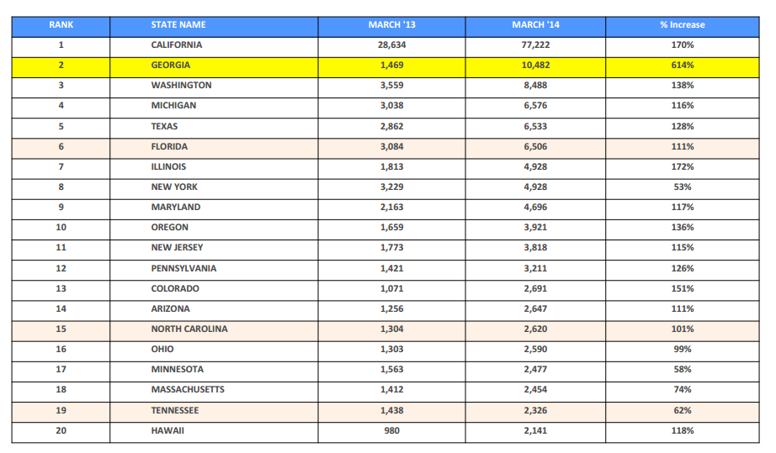Select the HAWAII state name cell
Image resolution: width=776 pixels, height=453 pixels.
[x=167, y=430]
